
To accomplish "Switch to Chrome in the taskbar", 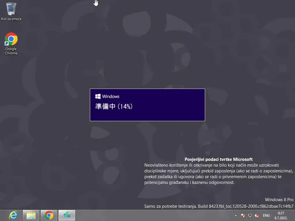I will [49, 215].
